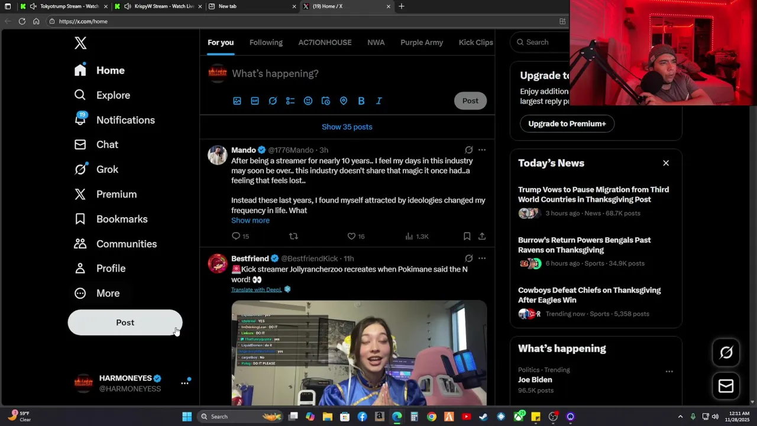
Task: Open a new browser tab with plus
Action: coord(402,7)
